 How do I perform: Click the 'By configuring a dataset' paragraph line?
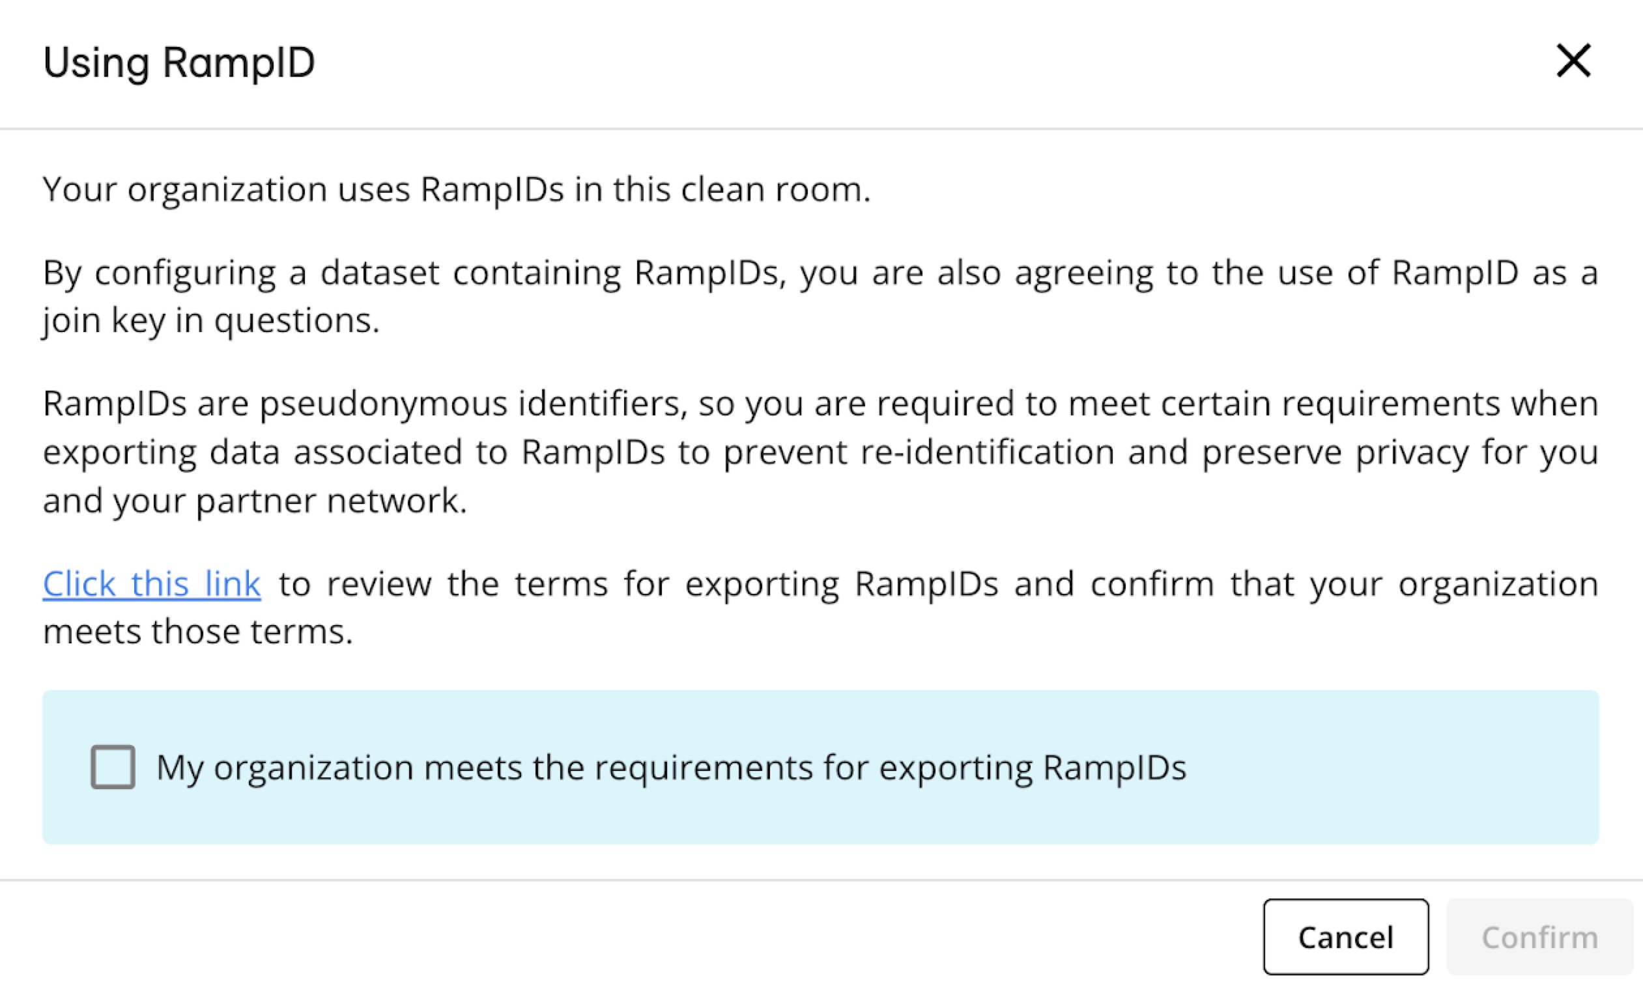click(x=820, y=273)
